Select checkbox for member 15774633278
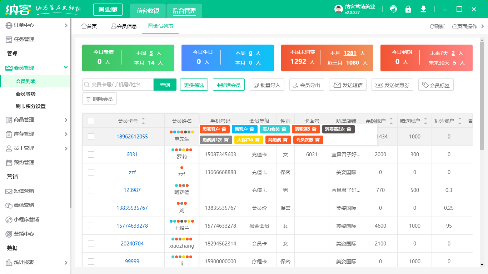The height and width of the screenshot is (274, 488). pos(91,226)
